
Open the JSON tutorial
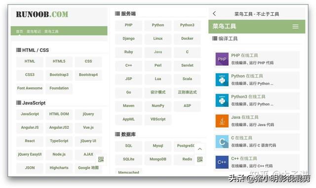[x=30, y=168]
